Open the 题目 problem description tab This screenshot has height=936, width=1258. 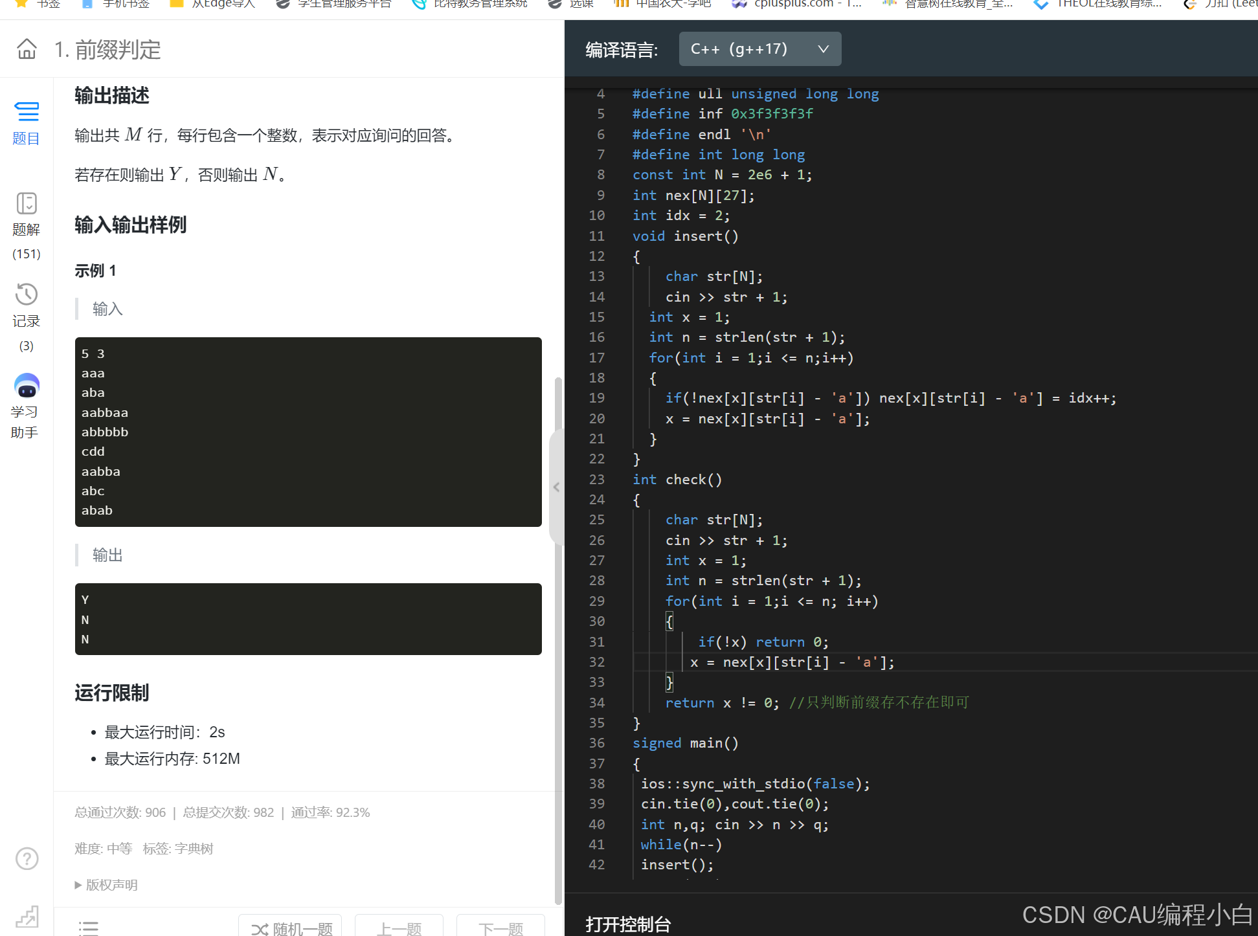click(x=26, y=122)
